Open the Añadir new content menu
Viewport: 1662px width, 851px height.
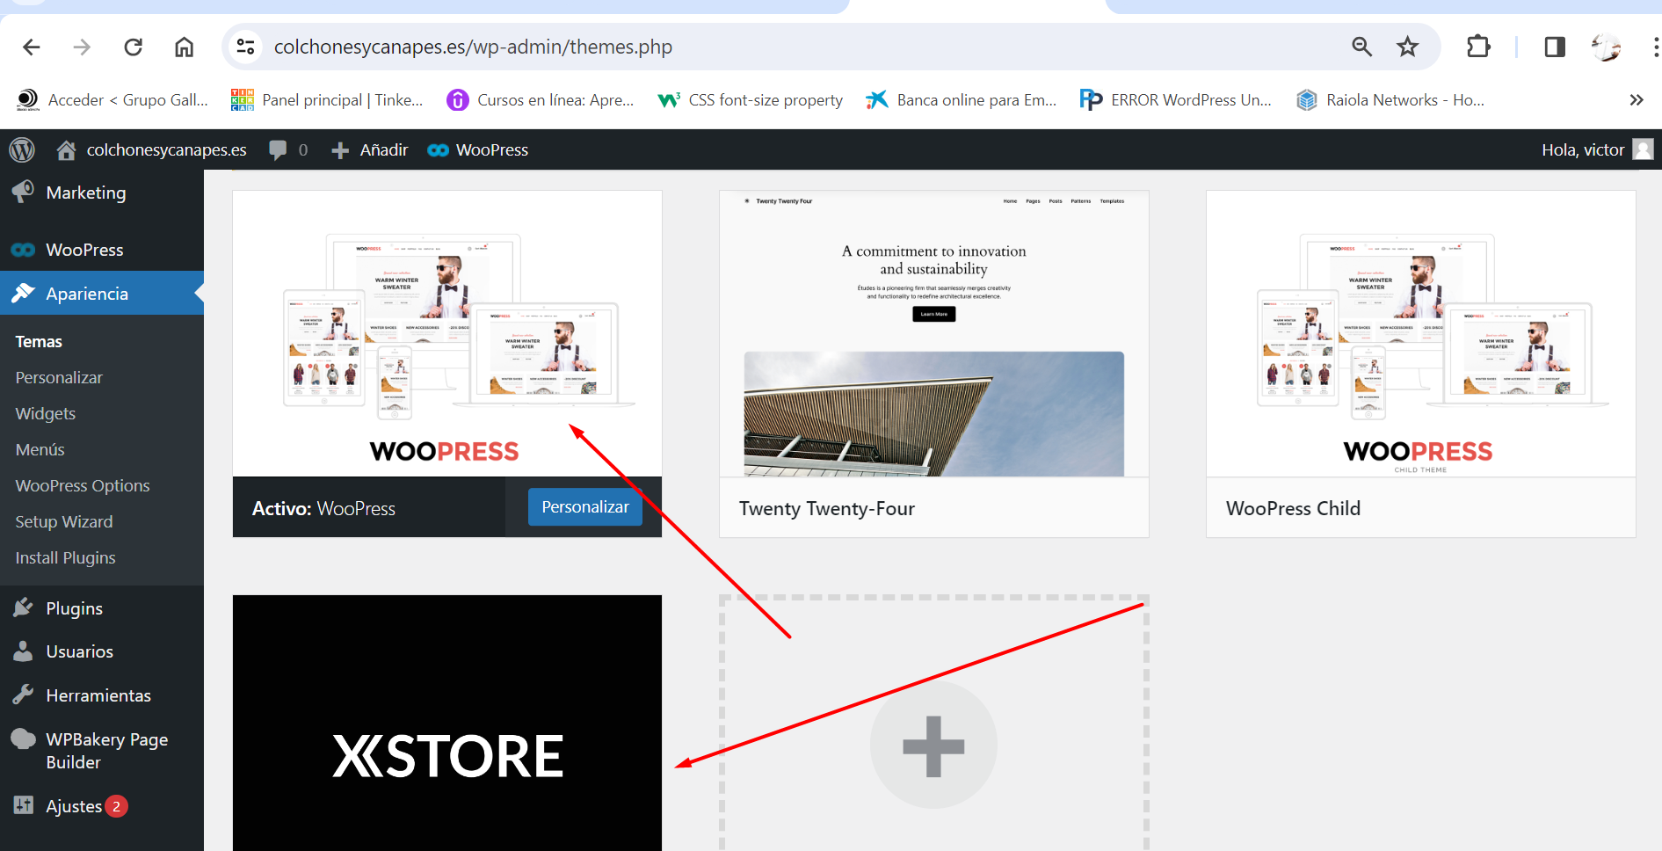(369, 150)
